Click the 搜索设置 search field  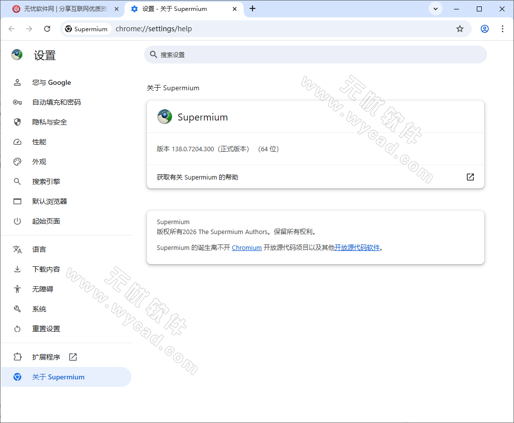pos(316,55)
